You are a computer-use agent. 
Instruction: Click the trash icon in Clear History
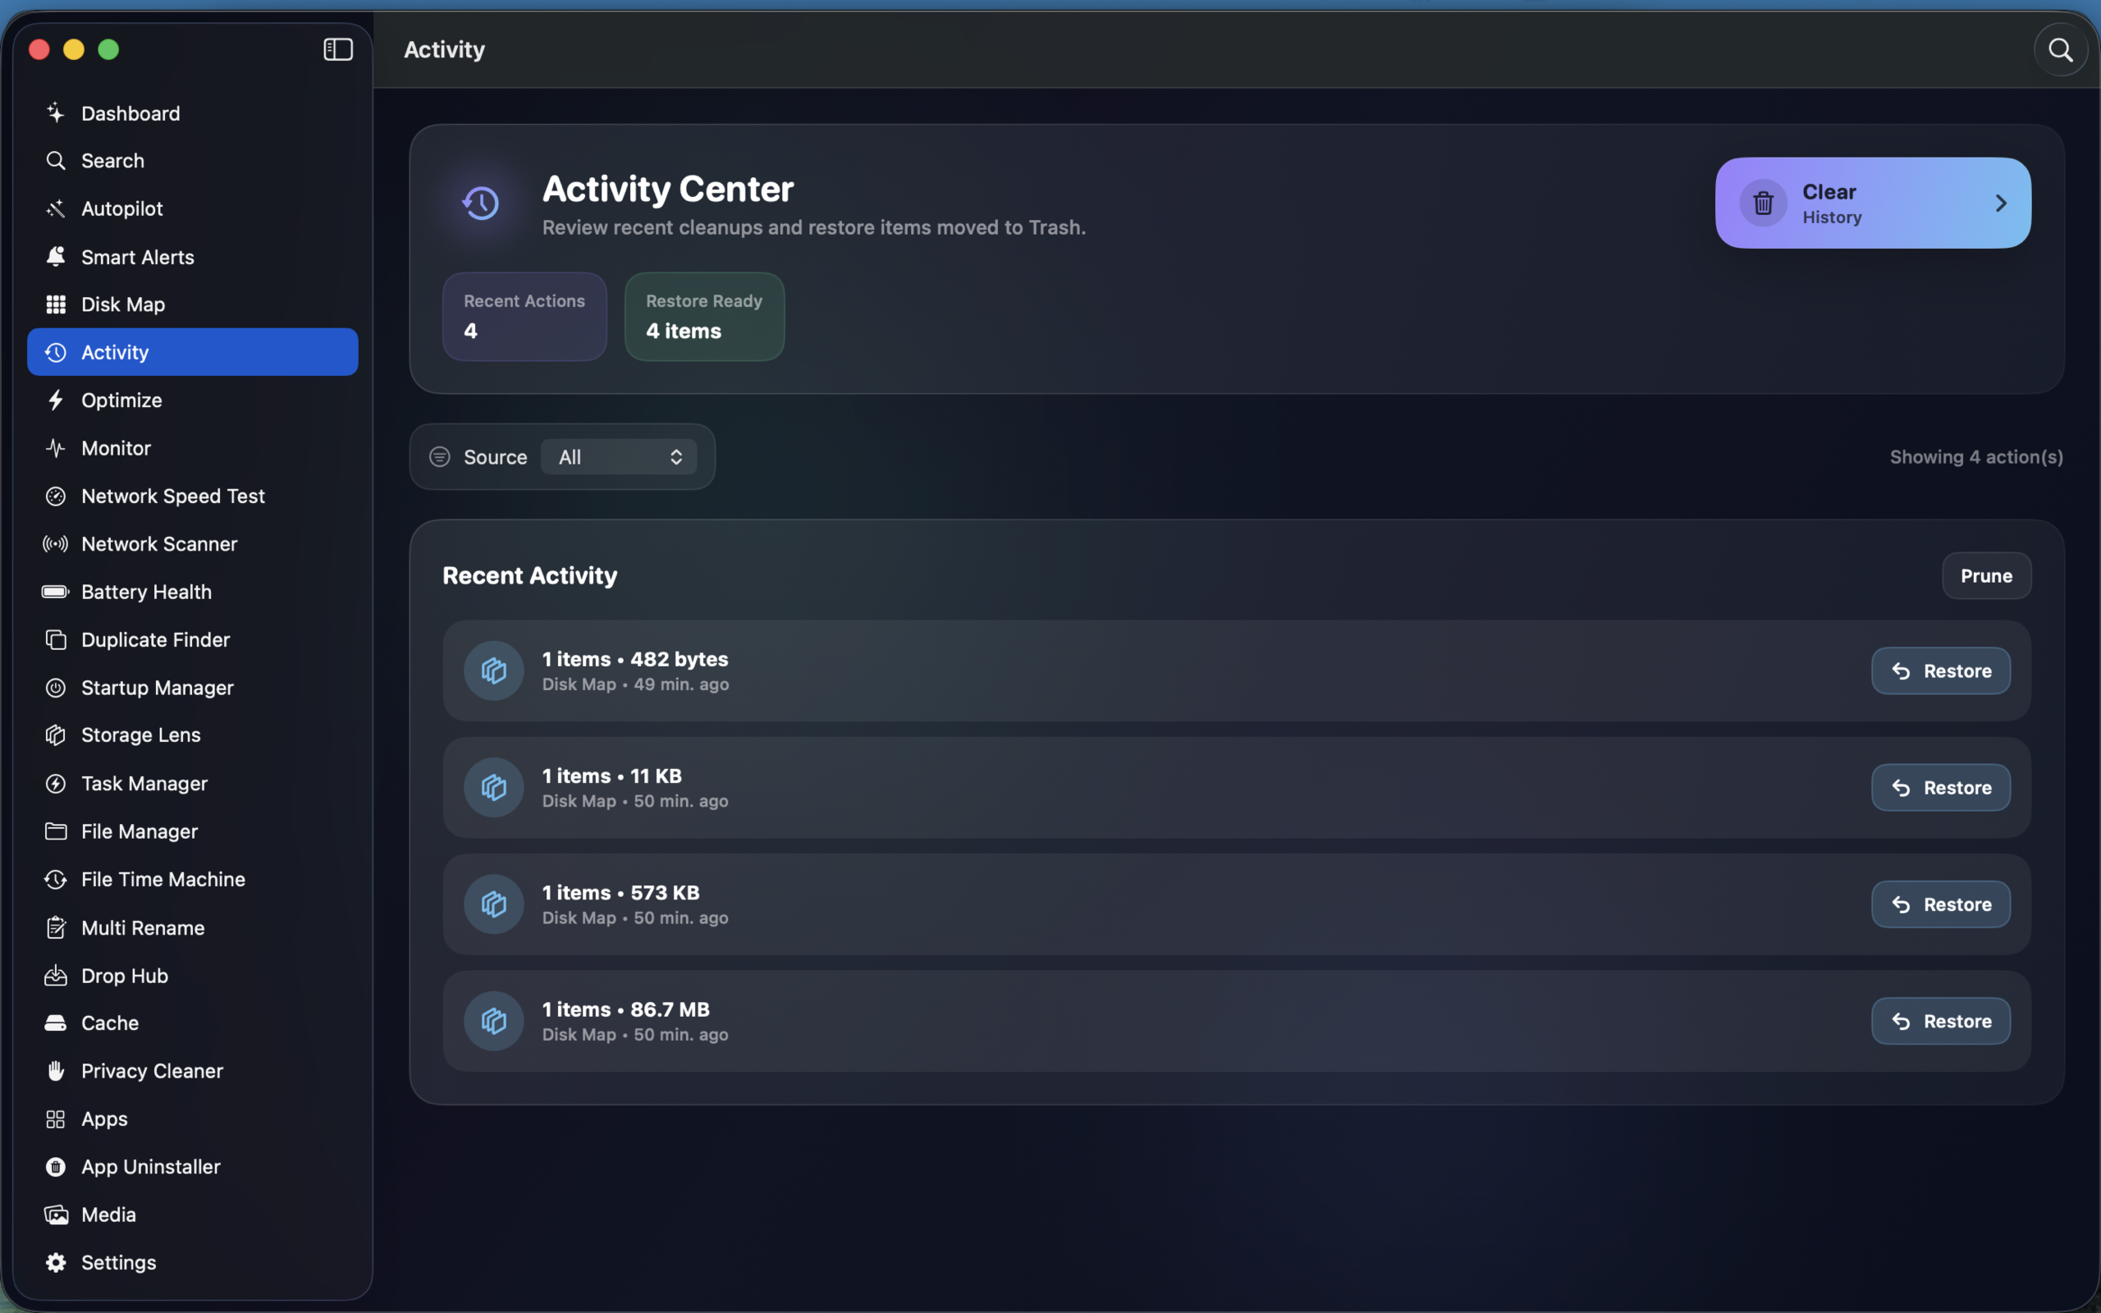(1762, 204)
